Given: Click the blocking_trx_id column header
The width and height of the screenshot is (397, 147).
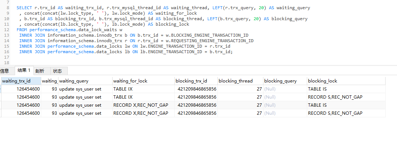Looking at the screenshot, I should click(191, 81).
